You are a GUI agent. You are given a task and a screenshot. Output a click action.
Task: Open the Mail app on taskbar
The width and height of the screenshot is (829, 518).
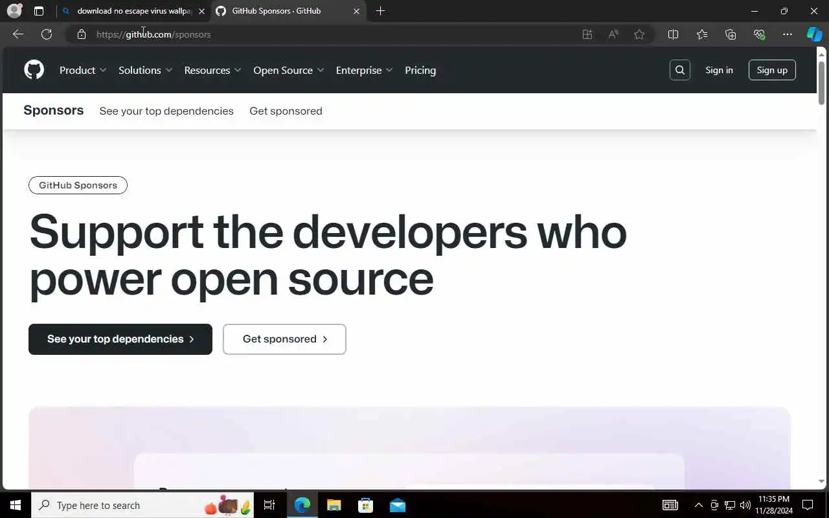point(398,505)
